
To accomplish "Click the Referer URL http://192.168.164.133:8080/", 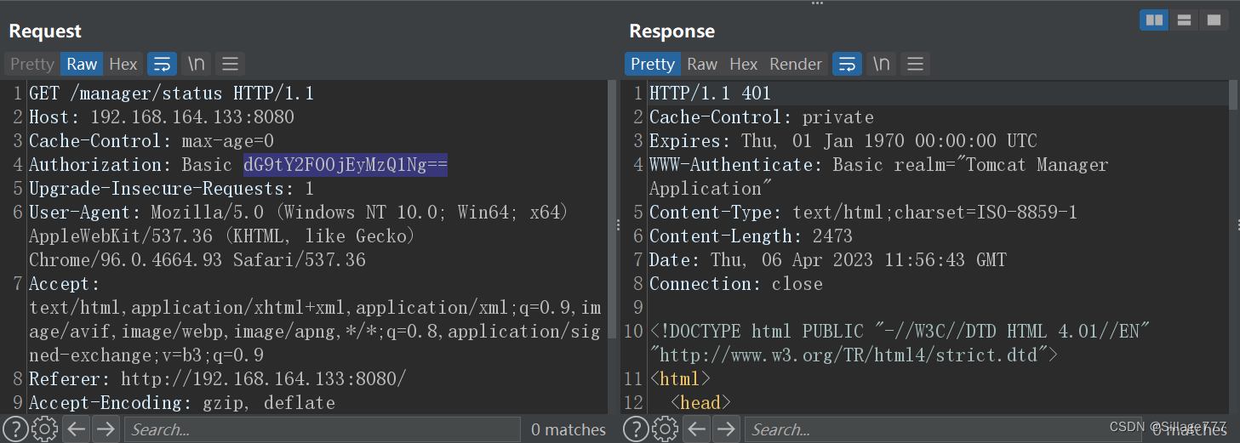I will [x=264, y=379].
